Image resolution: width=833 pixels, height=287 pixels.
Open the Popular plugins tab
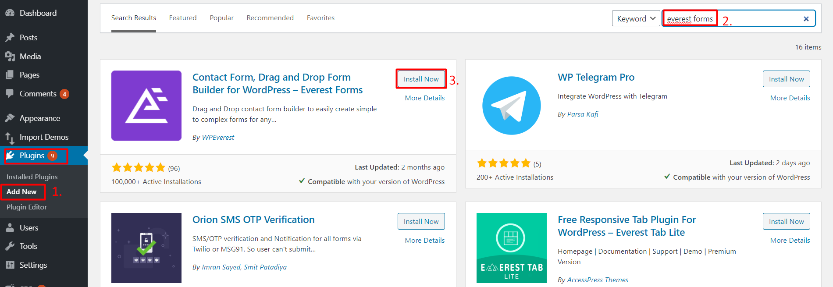click(x=221, y=18)
